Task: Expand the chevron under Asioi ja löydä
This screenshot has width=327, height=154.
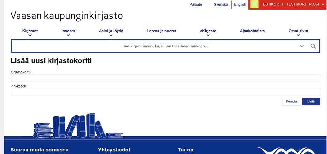Action: [x=111, y=35]
